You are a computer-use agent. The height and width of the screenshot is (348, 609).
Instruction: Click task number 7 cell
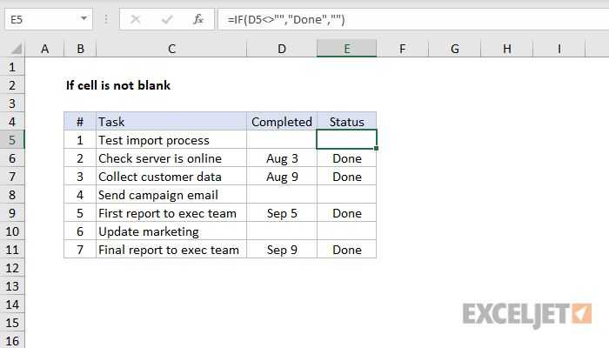[x=80, y=250]
